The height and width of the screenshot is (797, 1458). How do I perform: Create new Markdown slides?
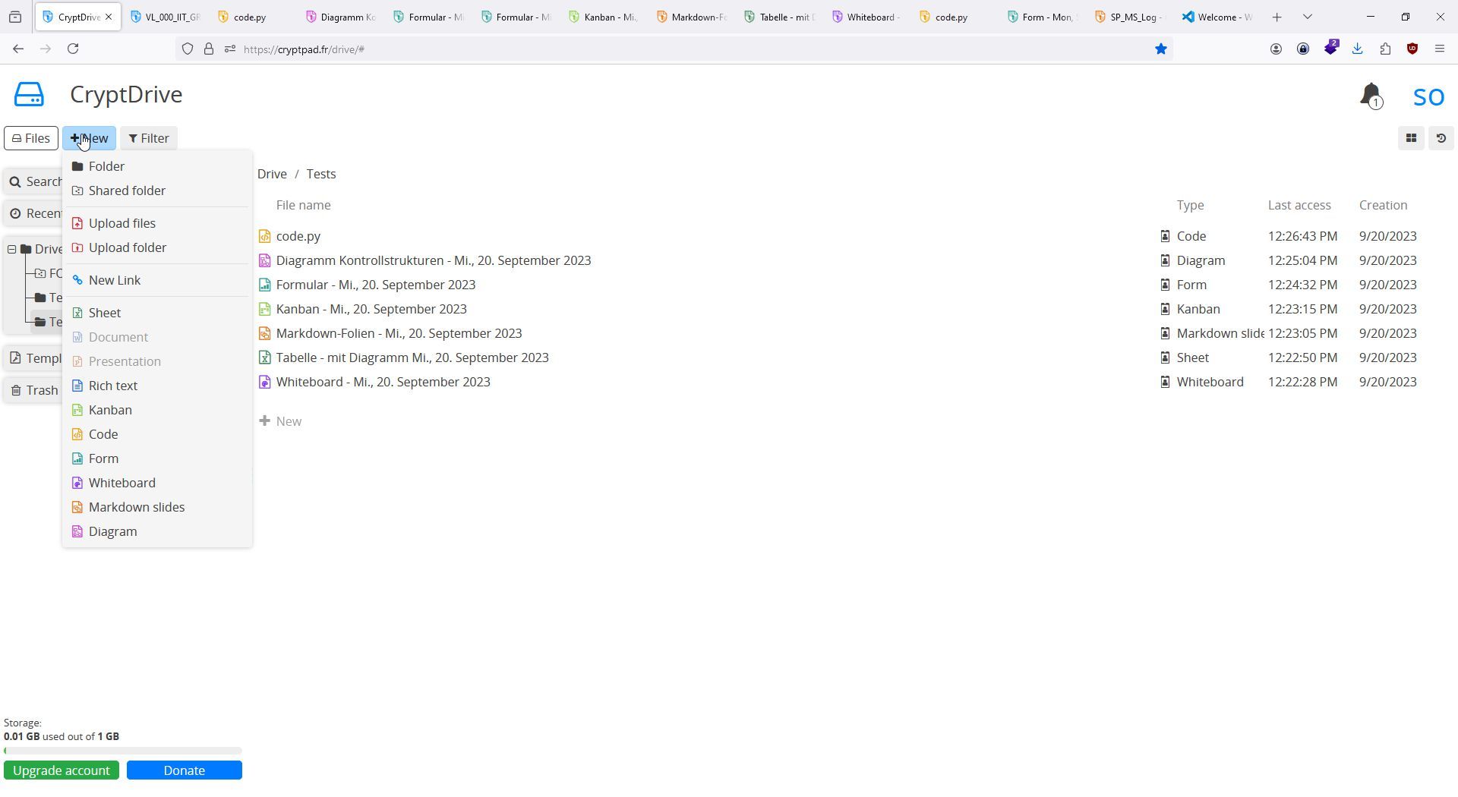pyautogui.click(x=157, y=507)
